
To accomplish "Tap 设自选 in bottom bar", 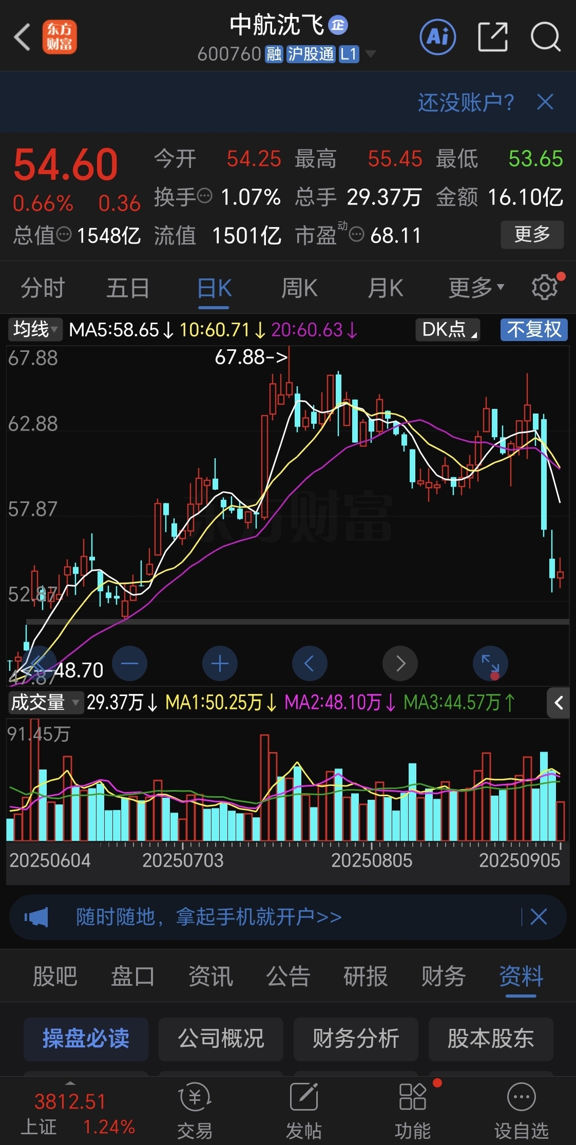I will click(521, 1111).
